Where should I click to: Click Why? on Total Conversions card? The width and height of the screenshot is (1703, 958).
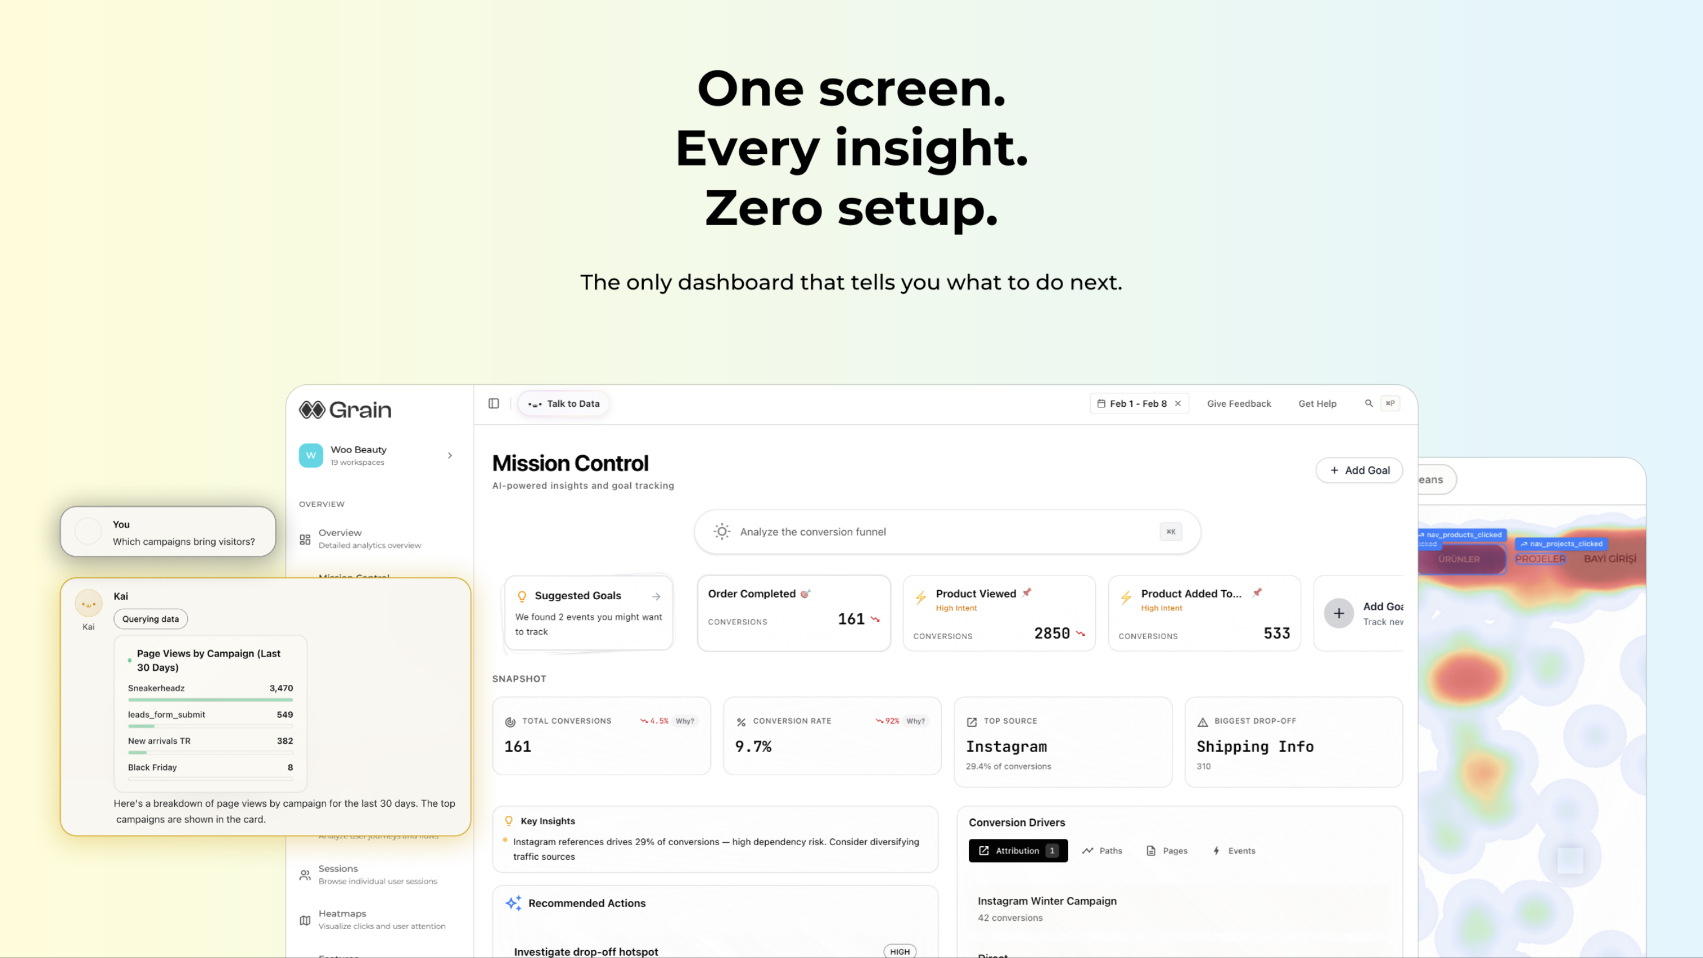[685, 720]
